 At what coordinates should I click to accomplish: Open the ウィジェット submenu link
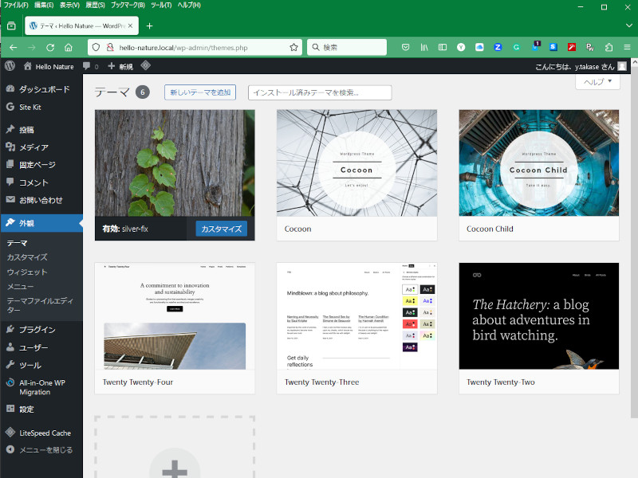pyautogui.click(x=27, y=272)
